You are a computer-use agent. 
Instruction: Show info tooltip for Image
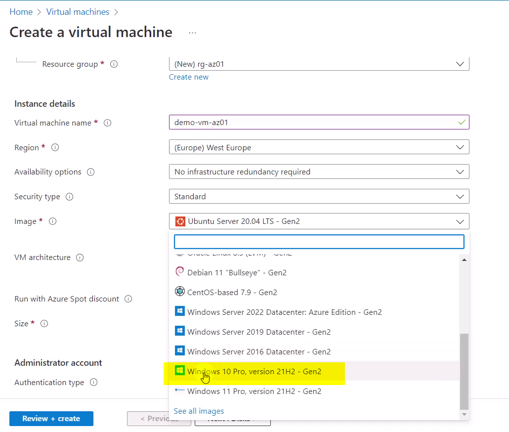click(x=52, y=221)
